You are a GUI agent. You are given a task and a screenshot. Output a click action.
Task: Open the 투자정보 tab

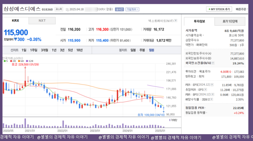[x=199, y=21]
